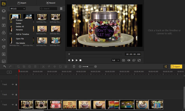Redo the last action
The image size is (185, 111).
click(x=10, y=67)
